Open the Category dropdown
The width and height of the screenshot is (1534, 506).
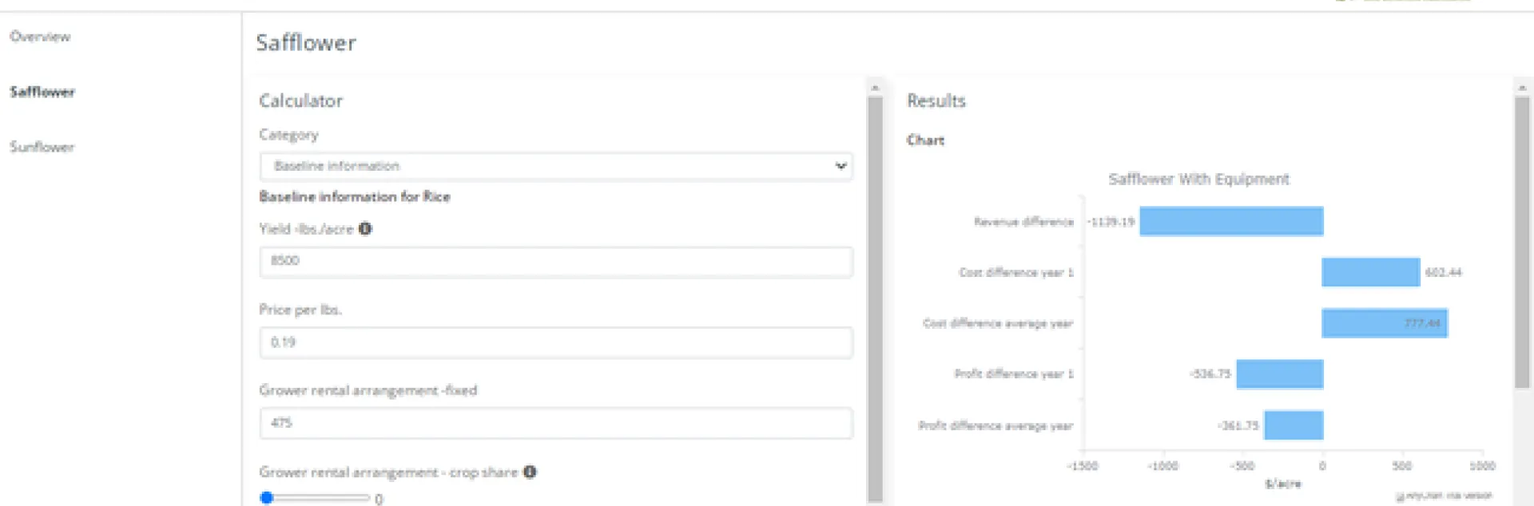555,166
